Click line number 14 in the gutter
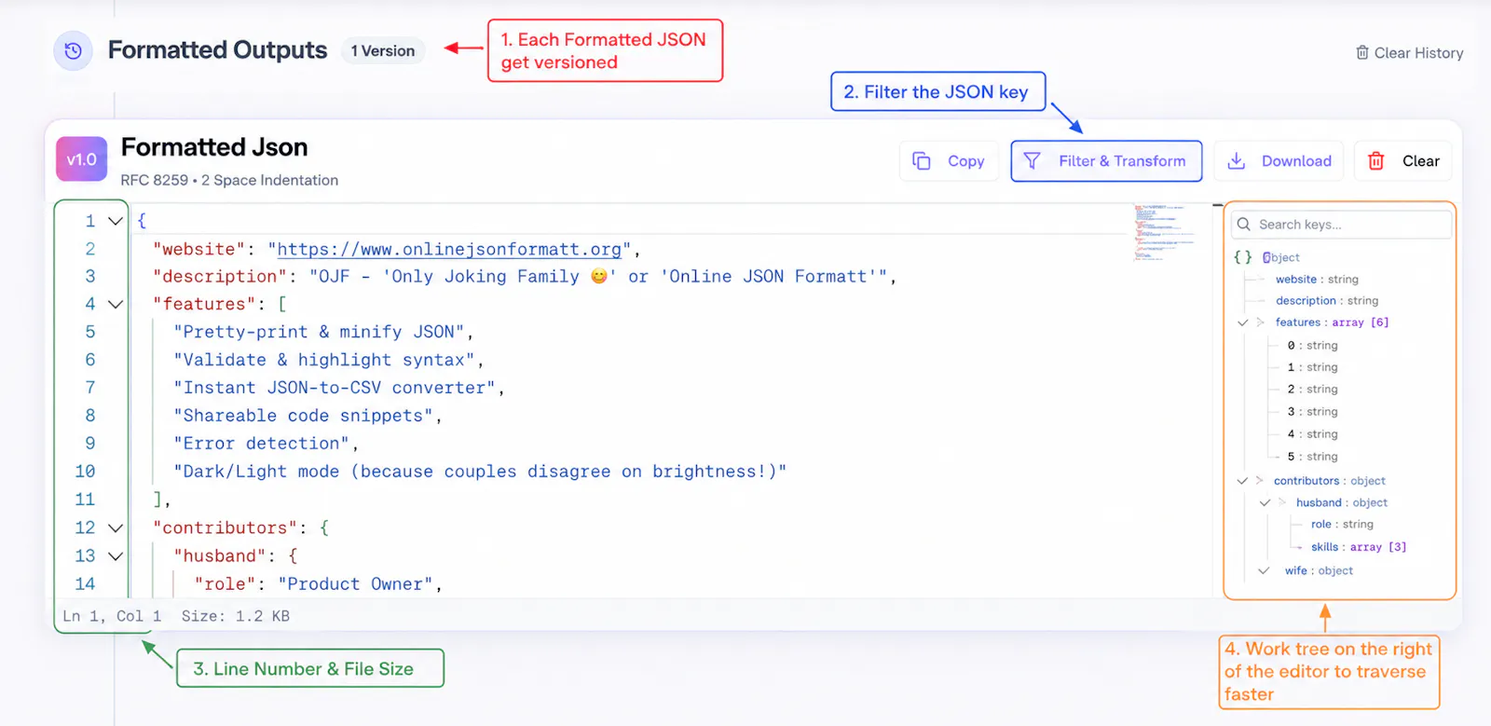This screenshot has height=726, width=1491. click(85, 584)
